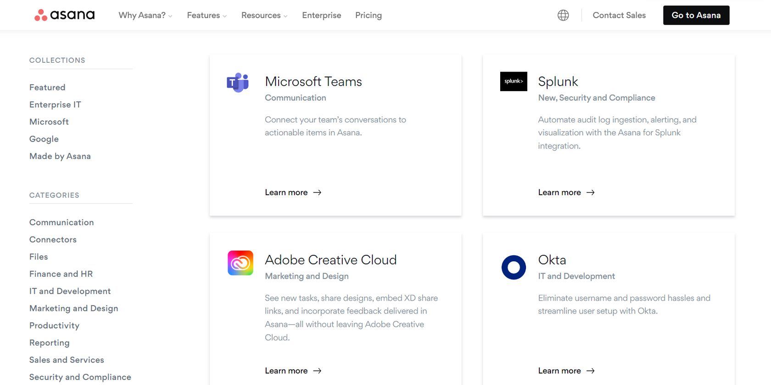
Task: Click the Adobe Creative Cloud icon
Action: tap(240, 263)
